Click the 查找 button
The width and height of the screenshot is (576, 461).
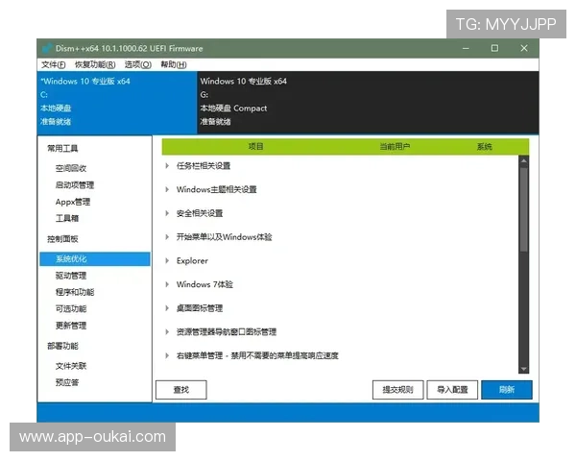pos(181,390)
